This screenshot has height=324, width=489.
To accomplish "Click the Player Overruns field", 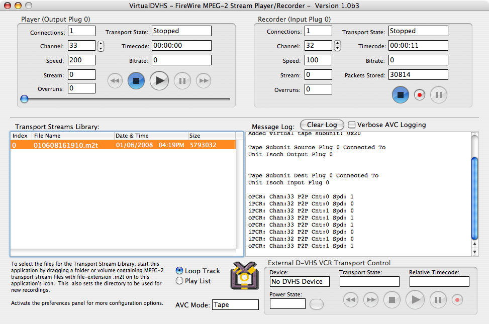I will (x=82, y=88).
